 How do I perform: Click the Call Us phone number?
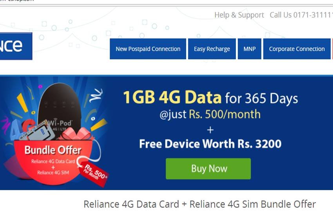[x=301, y=15]
